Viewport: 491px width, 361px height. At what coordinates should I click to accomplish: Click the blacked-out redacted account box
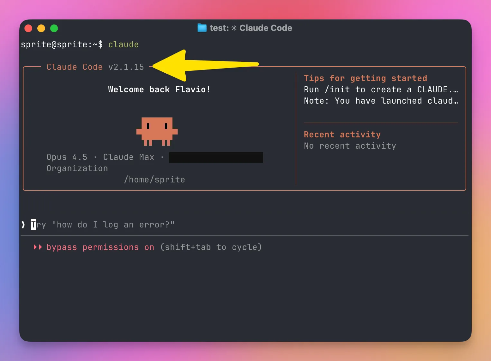point(216,157)
